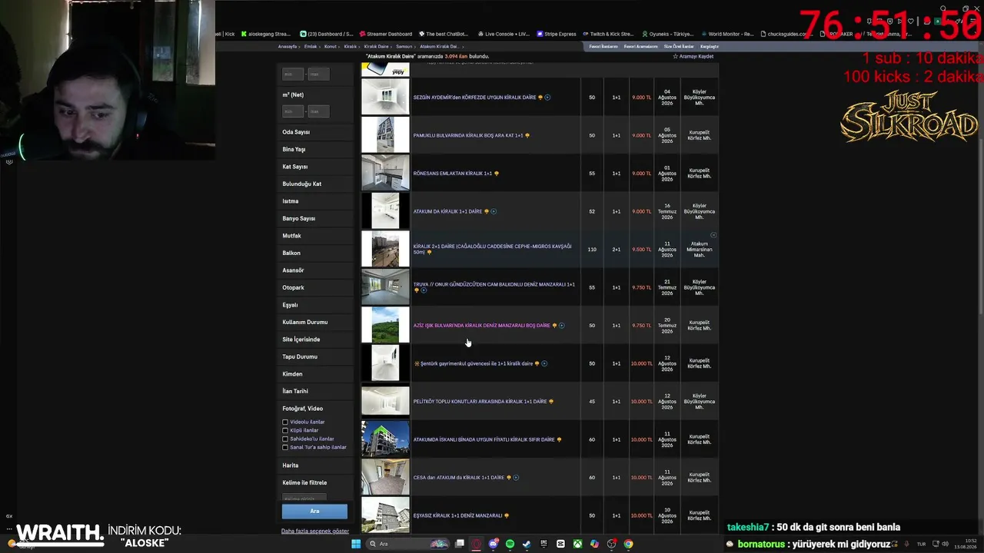Expand the Oda Sayısı filter
The image size is (984, 553).
point(315,132)
